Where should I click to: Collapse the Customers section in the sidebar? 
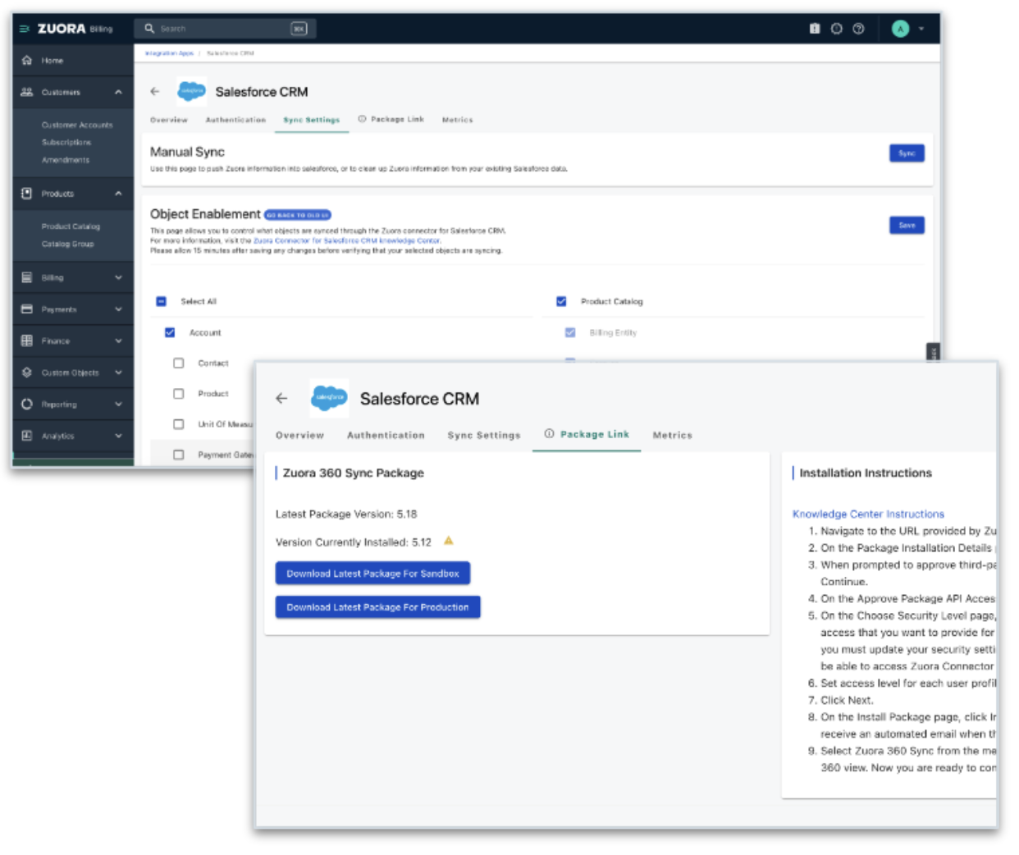point(117,92)
